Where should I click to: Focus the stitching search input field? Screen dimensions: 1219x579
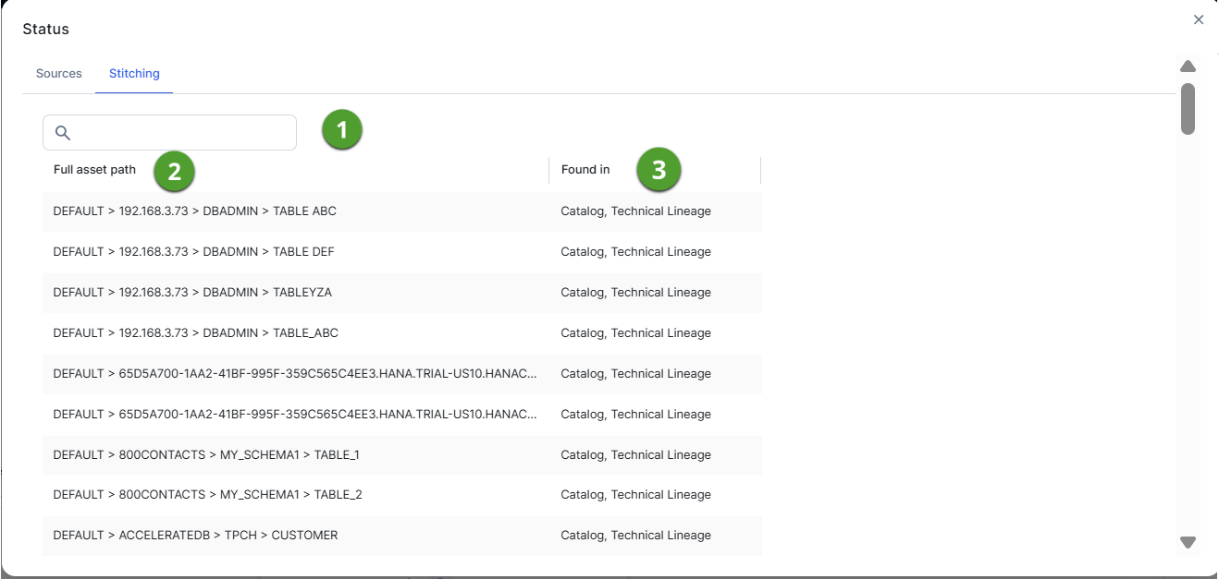coord(180,133)
